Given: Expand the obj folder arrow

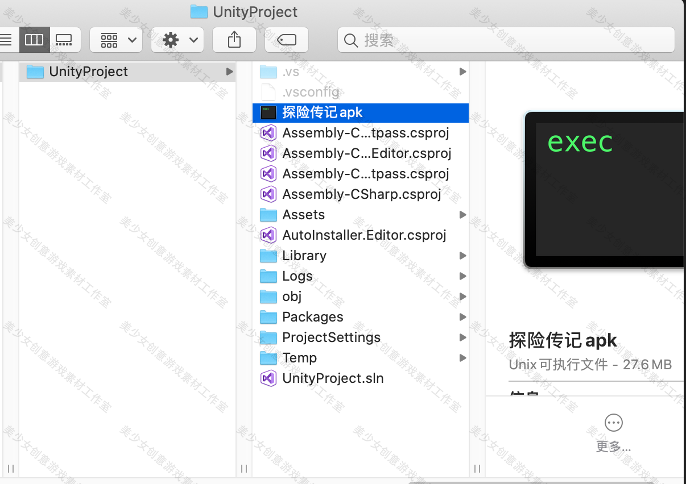Looking at the screenshot, I should click(x=462, y=297).
